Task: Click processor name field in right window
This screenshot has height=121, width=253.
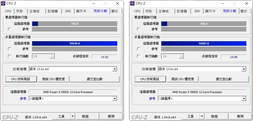Action: pos(202,92)
